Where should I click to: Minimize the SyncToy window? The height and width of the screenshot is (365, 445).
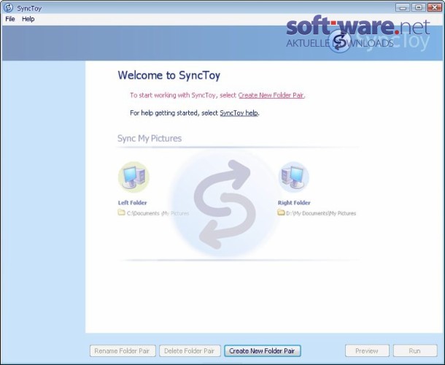(403, 7)
